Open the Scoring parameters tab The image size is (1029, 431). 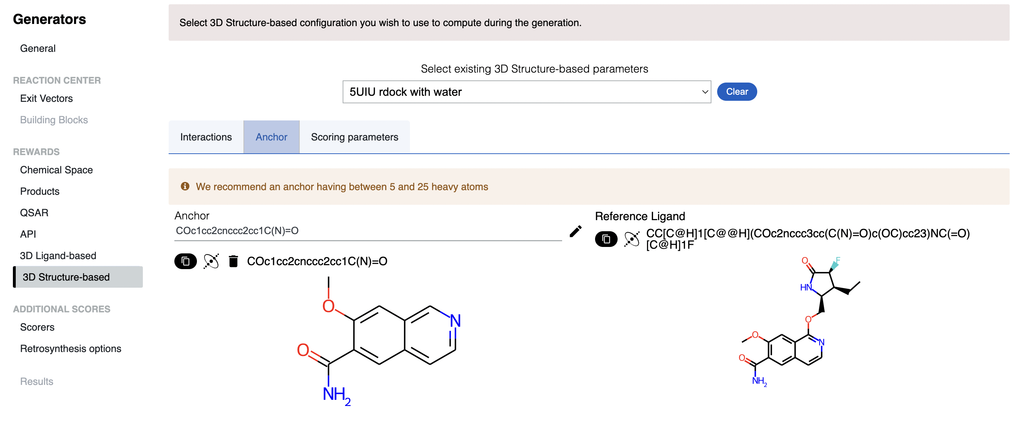tap(354, 137)
